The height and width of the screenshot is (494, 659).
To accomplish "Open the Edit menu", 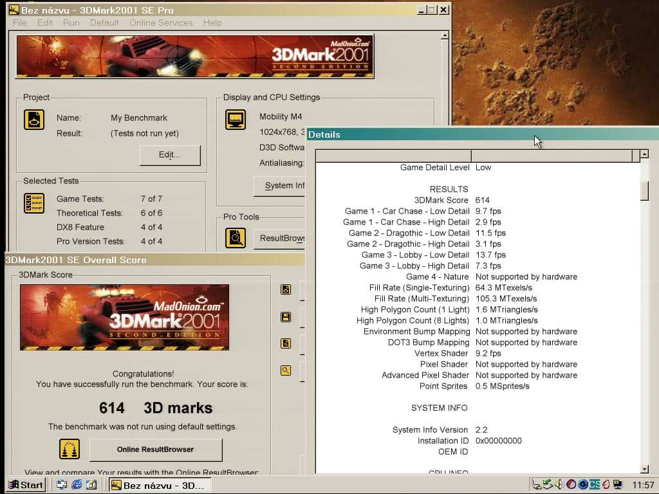I will click(45, 23).
